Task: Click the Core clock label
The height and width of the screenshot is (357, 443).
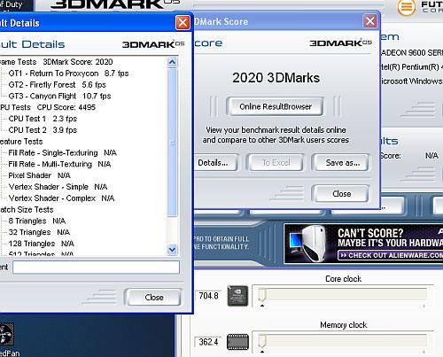Action: (x=343, y=279)
